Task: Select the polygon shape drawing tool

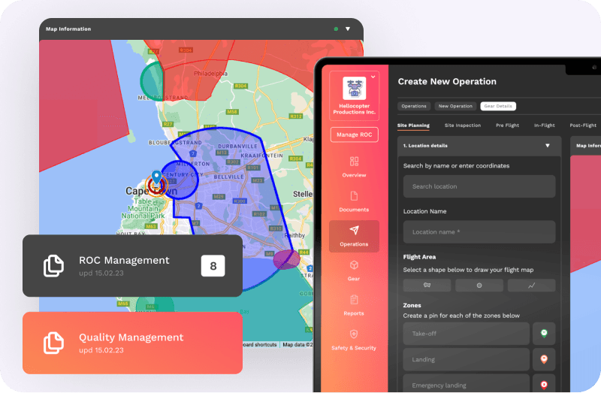Action: coord(427,286)
